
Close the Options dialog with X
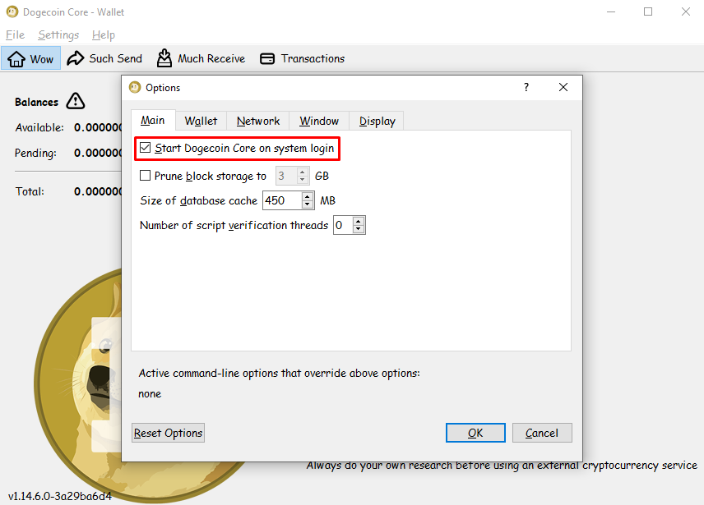(x=563, y=87)
